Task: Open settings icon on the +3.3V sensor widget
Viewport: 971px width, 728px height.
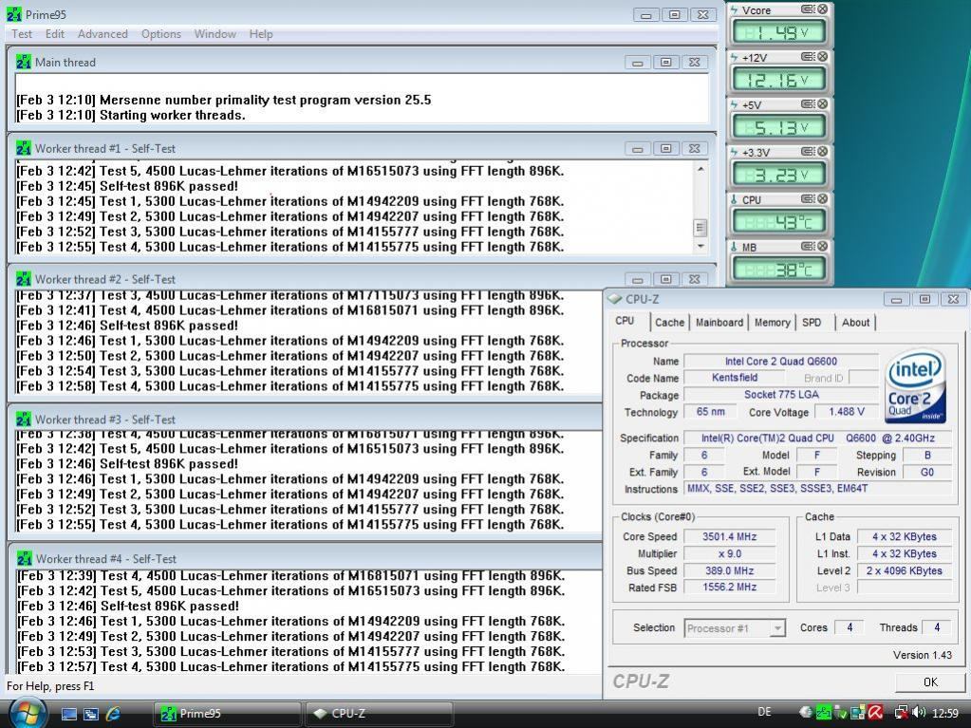Action: (808, 152)
